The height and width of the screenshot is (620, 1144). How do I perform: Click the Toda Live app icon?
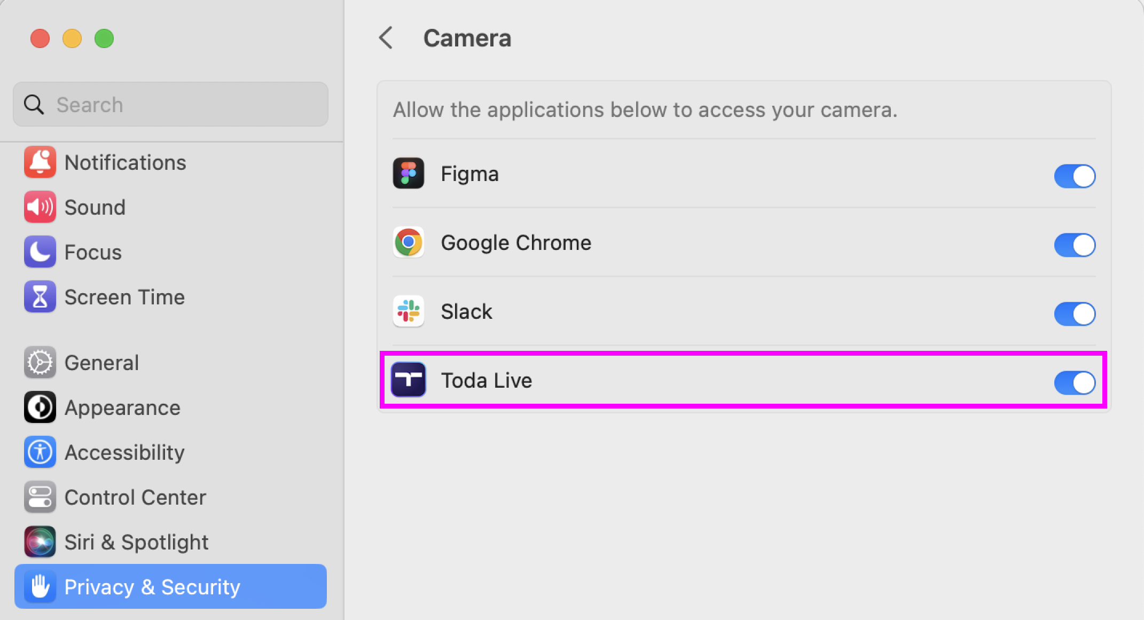[408, 380]
